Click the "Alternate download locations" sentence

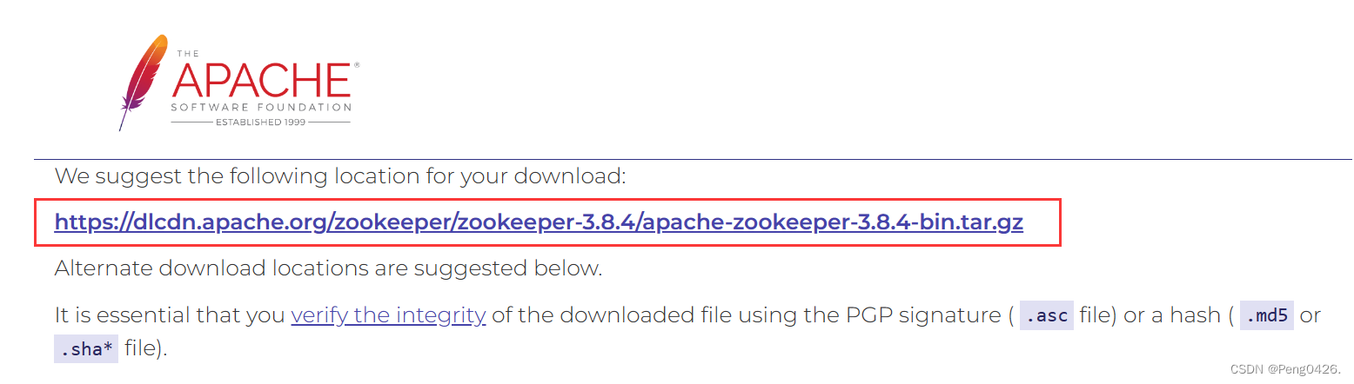point(328,268)
